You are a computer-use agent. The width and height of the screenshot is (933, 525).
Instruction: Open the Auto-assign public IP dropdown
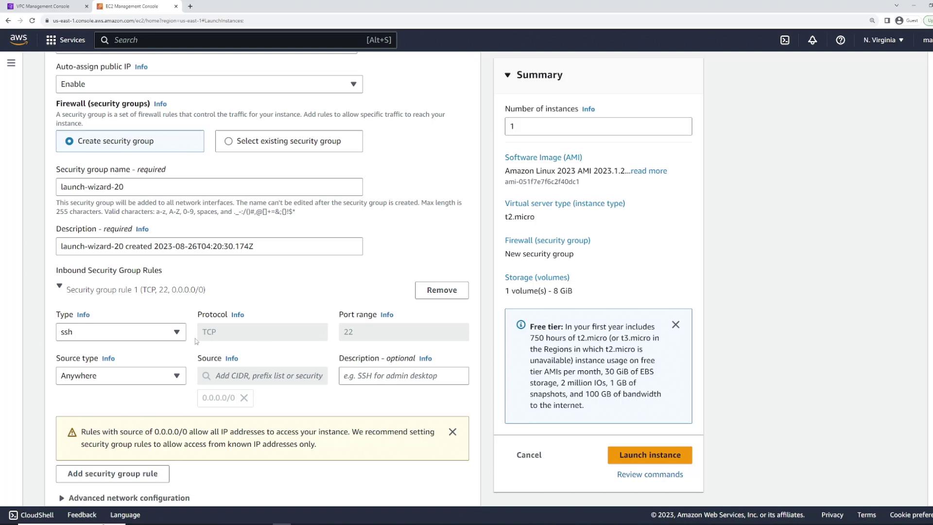(x=209, y=84)
